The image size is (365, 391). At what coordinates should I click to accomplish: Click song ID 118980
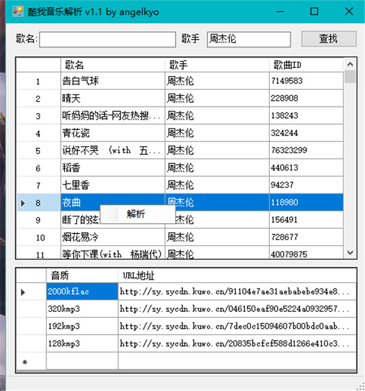point(307,202)
